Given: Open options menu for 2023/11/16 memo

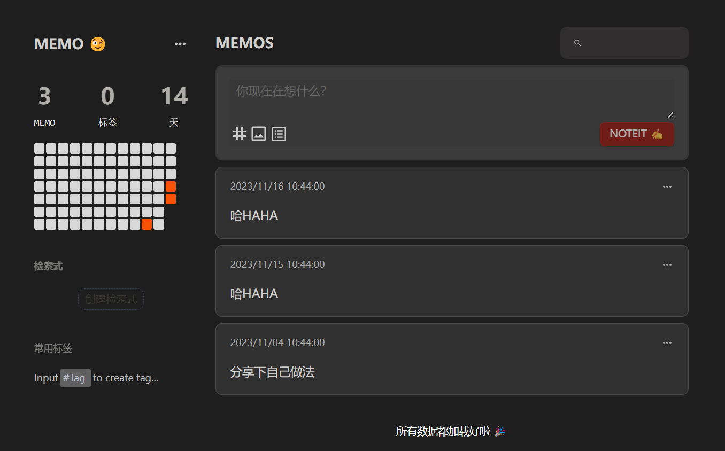Looking at the screenshot, I should 667,187.
